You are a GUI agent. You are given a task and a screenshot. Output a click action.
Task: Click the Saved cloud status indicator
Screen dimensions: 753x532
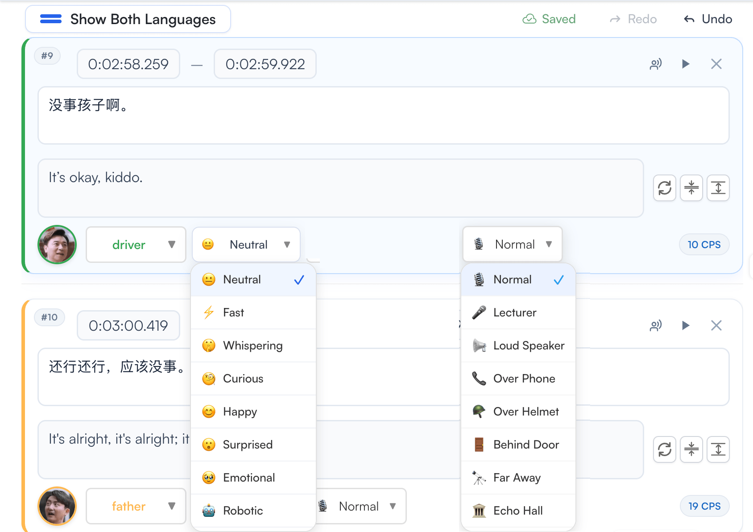click(x=549, y=19)
